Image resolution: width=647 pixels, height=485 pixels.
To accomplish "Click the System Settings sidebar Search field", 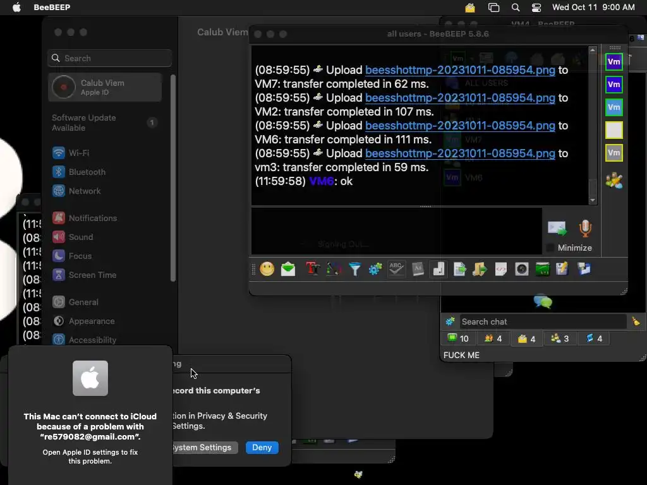I will coord(109,58).
